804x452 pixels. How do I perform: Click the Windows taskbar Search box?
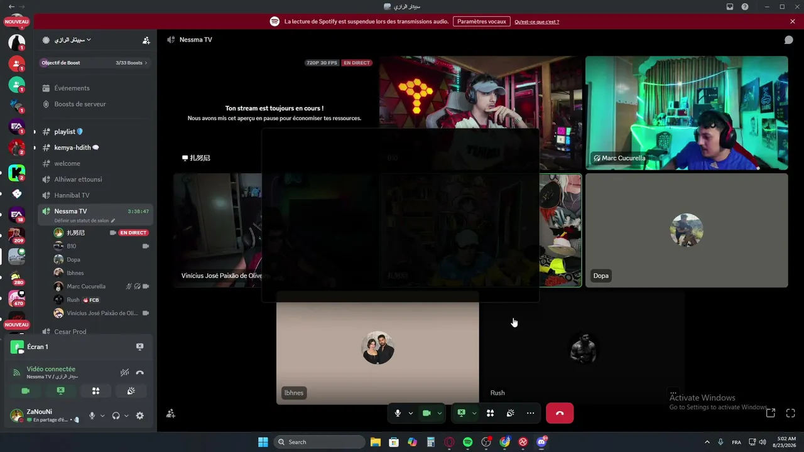pos(320,442)
